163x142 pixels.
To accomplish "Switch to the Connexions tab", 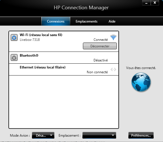I will (x=56, y=21).
